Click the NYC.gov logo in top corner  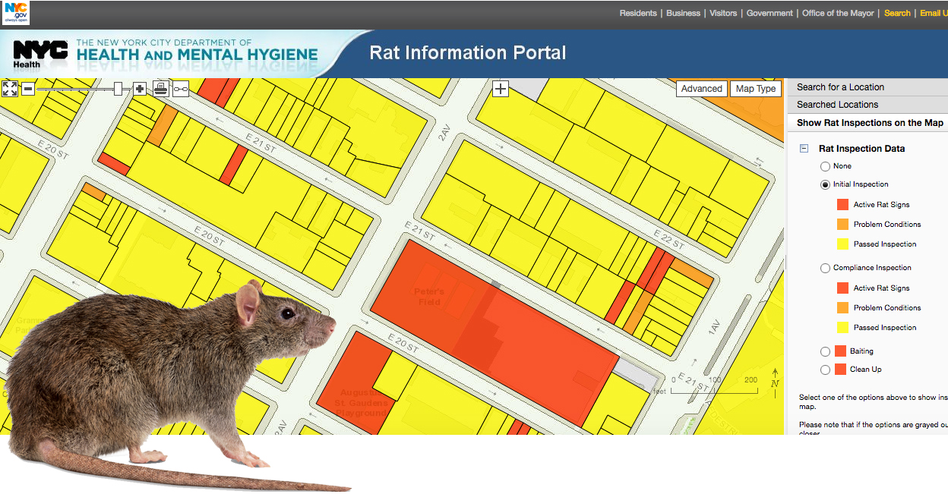pyautogui.click(x=16, y=13)
